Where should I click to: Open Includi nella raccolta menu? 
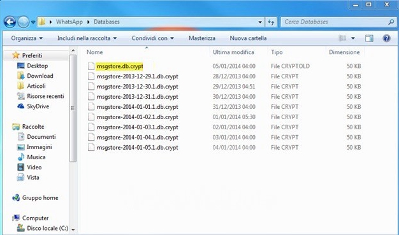pos(87,38)
